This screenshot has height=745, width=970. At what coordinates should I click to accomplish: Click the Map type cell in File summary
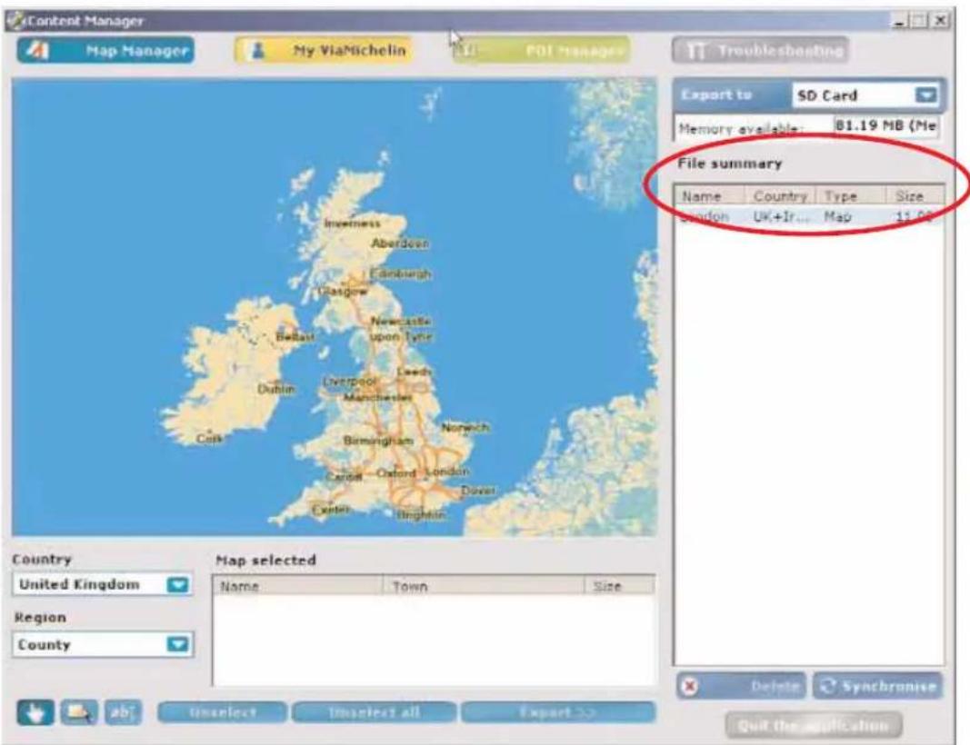837,216
